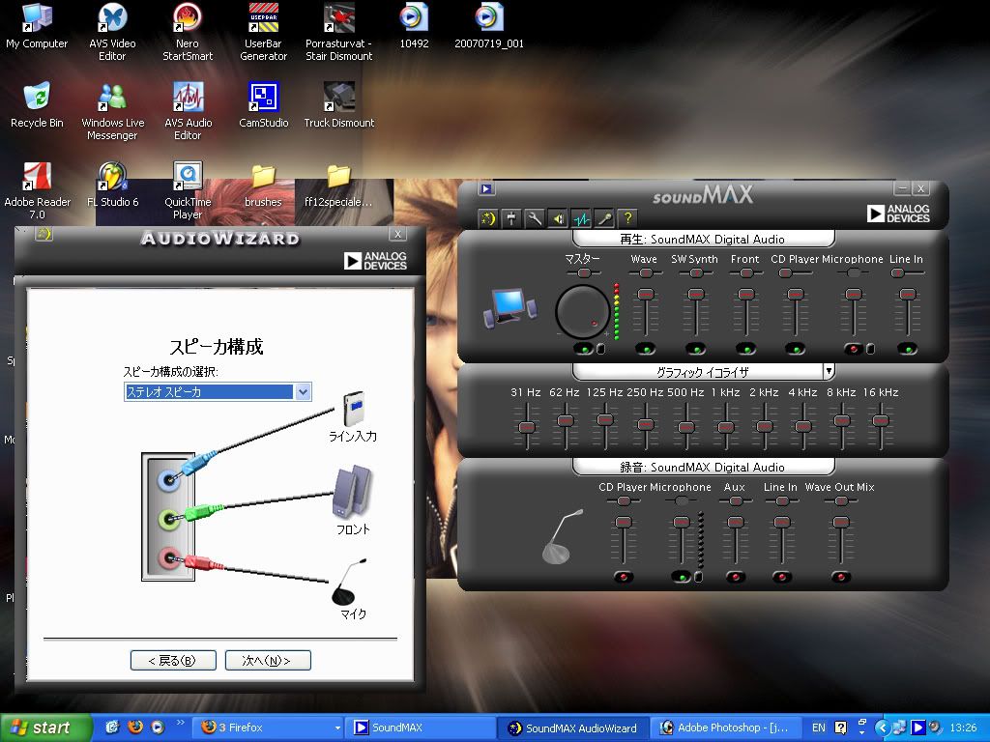The height and width of the screenshot is (742, 990).
Task: Open the AudioWizard moon icon in SoundMAX toolbar
Action: 488,218
